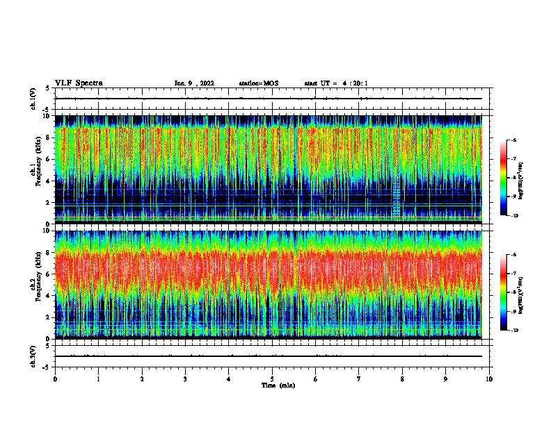
Task: Click time axis tick label "8"
Action: [402, 379]
